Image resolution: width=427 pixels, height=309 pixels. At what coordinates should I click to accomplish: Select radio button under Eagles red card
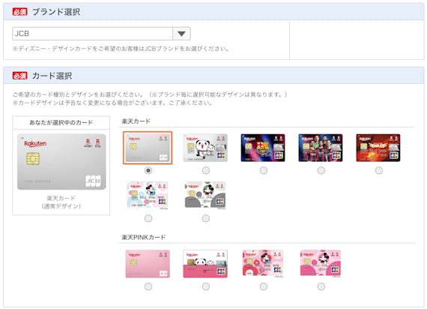coord(379,171)
